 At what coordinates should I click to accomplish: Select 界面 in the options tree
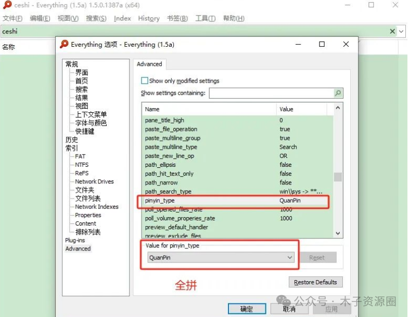pos(82,72)
